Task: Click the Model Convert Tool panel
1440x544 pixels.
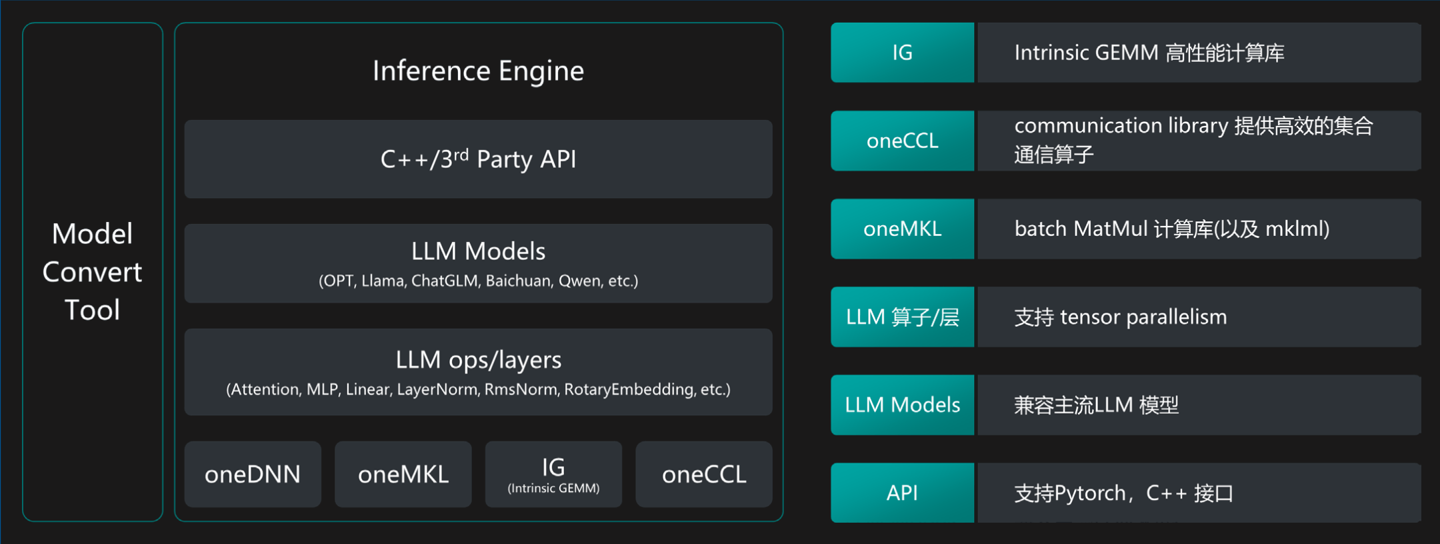Action: (x=92, y=272)
